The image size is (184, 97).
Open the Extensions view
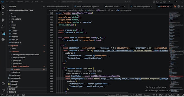pyautogui.click(x=3, y=33)
